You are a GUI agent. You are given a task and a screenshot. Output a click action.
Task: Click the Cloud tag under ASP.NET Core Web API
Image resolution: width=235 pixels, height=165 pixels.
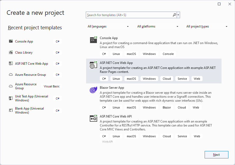(x=167, y=136)
